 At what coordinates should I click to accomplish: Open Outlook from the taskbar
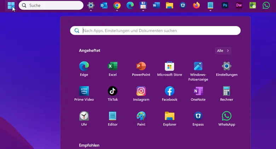(104, 5)
